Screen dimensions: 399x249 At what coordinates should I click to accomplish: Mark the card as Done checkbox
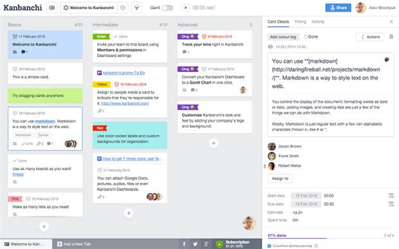306,37
